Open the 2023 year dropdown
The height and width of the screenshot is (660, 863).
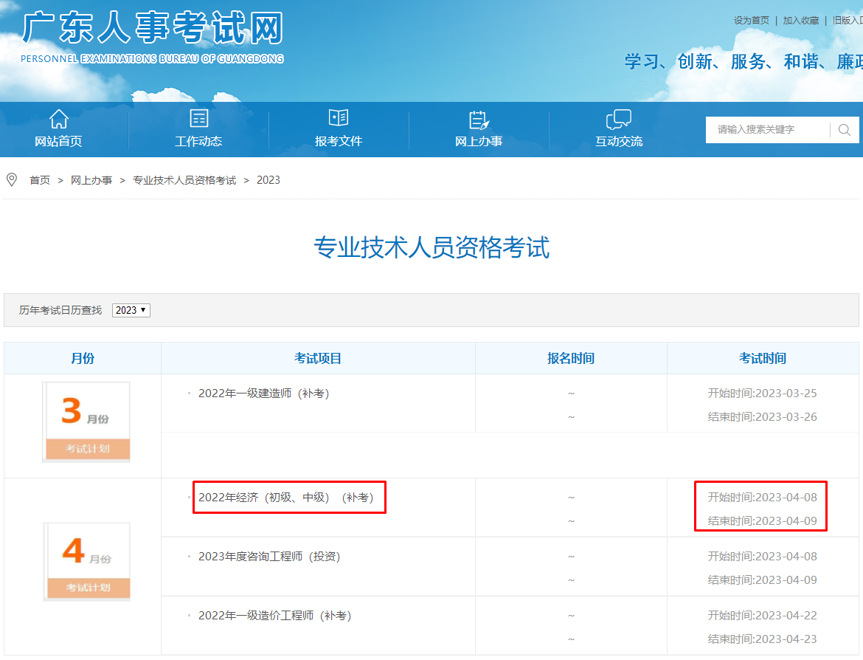[x=131, y=310]
